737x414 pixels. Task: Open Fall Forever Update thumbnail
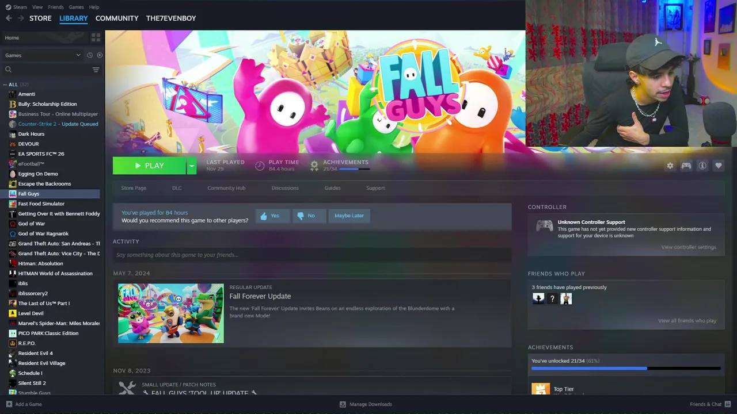(171, 313)
